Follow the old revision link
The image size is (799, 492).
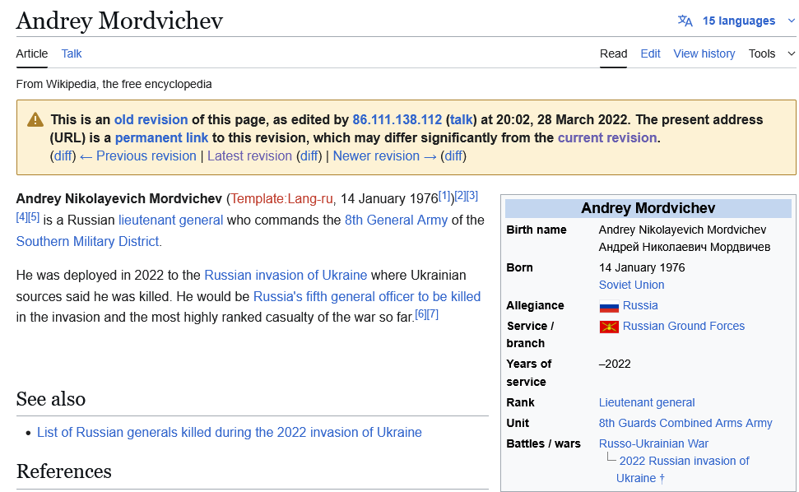[151, 119]
